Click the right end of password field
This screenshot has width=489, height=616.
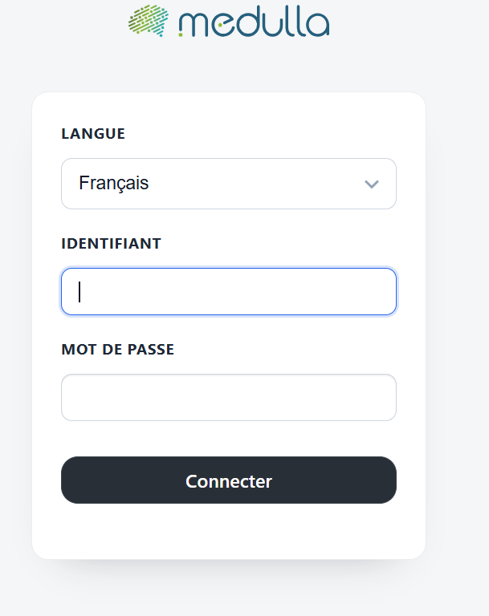coord(381,397)
